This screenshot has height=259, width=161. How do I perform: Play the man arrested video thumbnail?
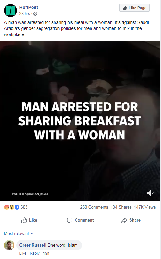[x=80, y=121]
